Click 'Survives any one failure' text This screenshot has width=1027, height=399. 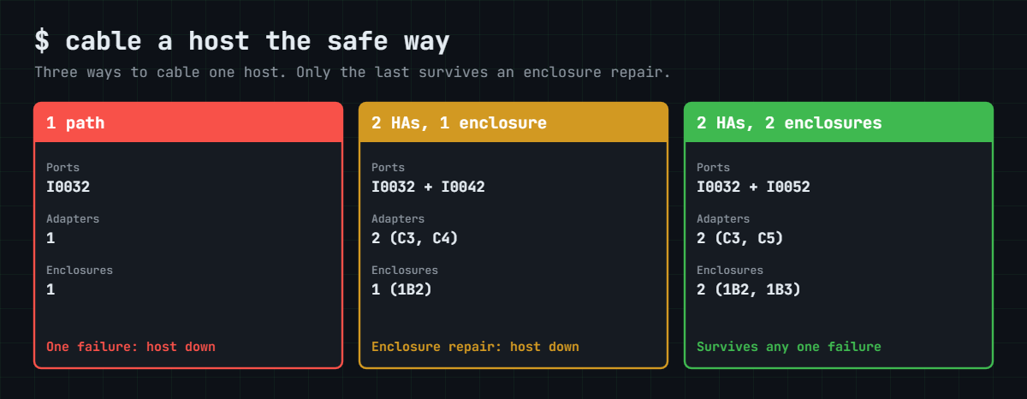789,347
